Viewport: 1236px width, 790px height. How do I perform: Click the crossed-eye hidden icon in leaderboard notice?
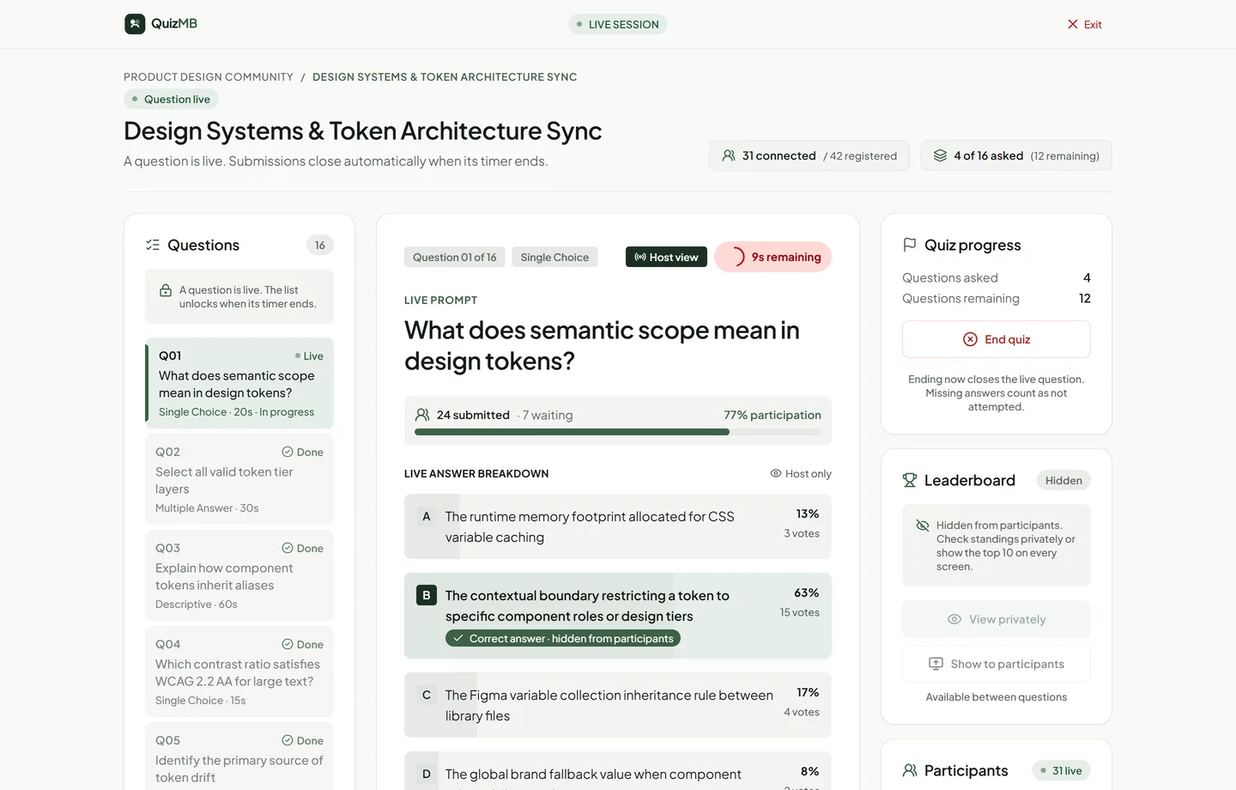click(923, 526)
